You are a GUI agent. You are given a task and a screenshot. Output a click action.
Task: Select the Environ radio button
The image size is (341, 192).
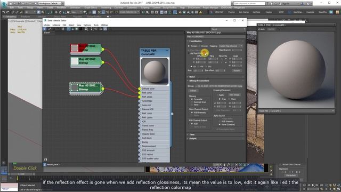[x=199, y=46]
